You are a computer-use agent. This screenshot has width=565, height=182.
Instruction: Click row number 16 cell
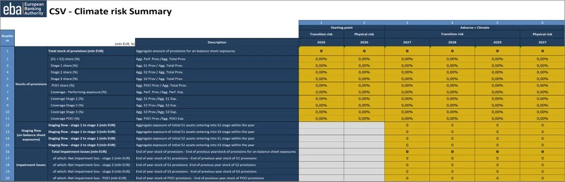pyautogui.click(x=7, y=152)
